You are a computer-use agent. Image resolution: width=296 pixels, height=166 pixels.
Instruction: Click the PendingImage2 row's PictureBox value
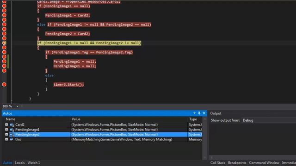coord(114,134)
